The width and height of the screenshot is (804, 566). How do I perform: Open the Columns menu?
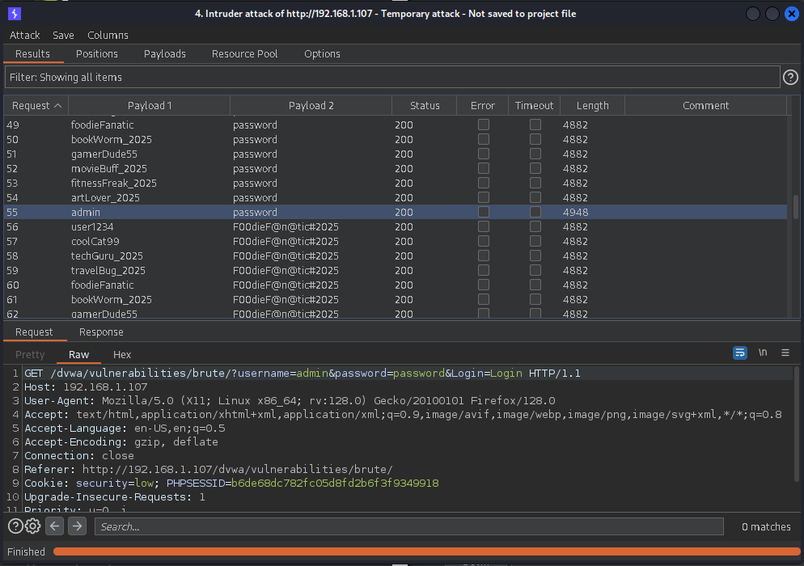108,36
